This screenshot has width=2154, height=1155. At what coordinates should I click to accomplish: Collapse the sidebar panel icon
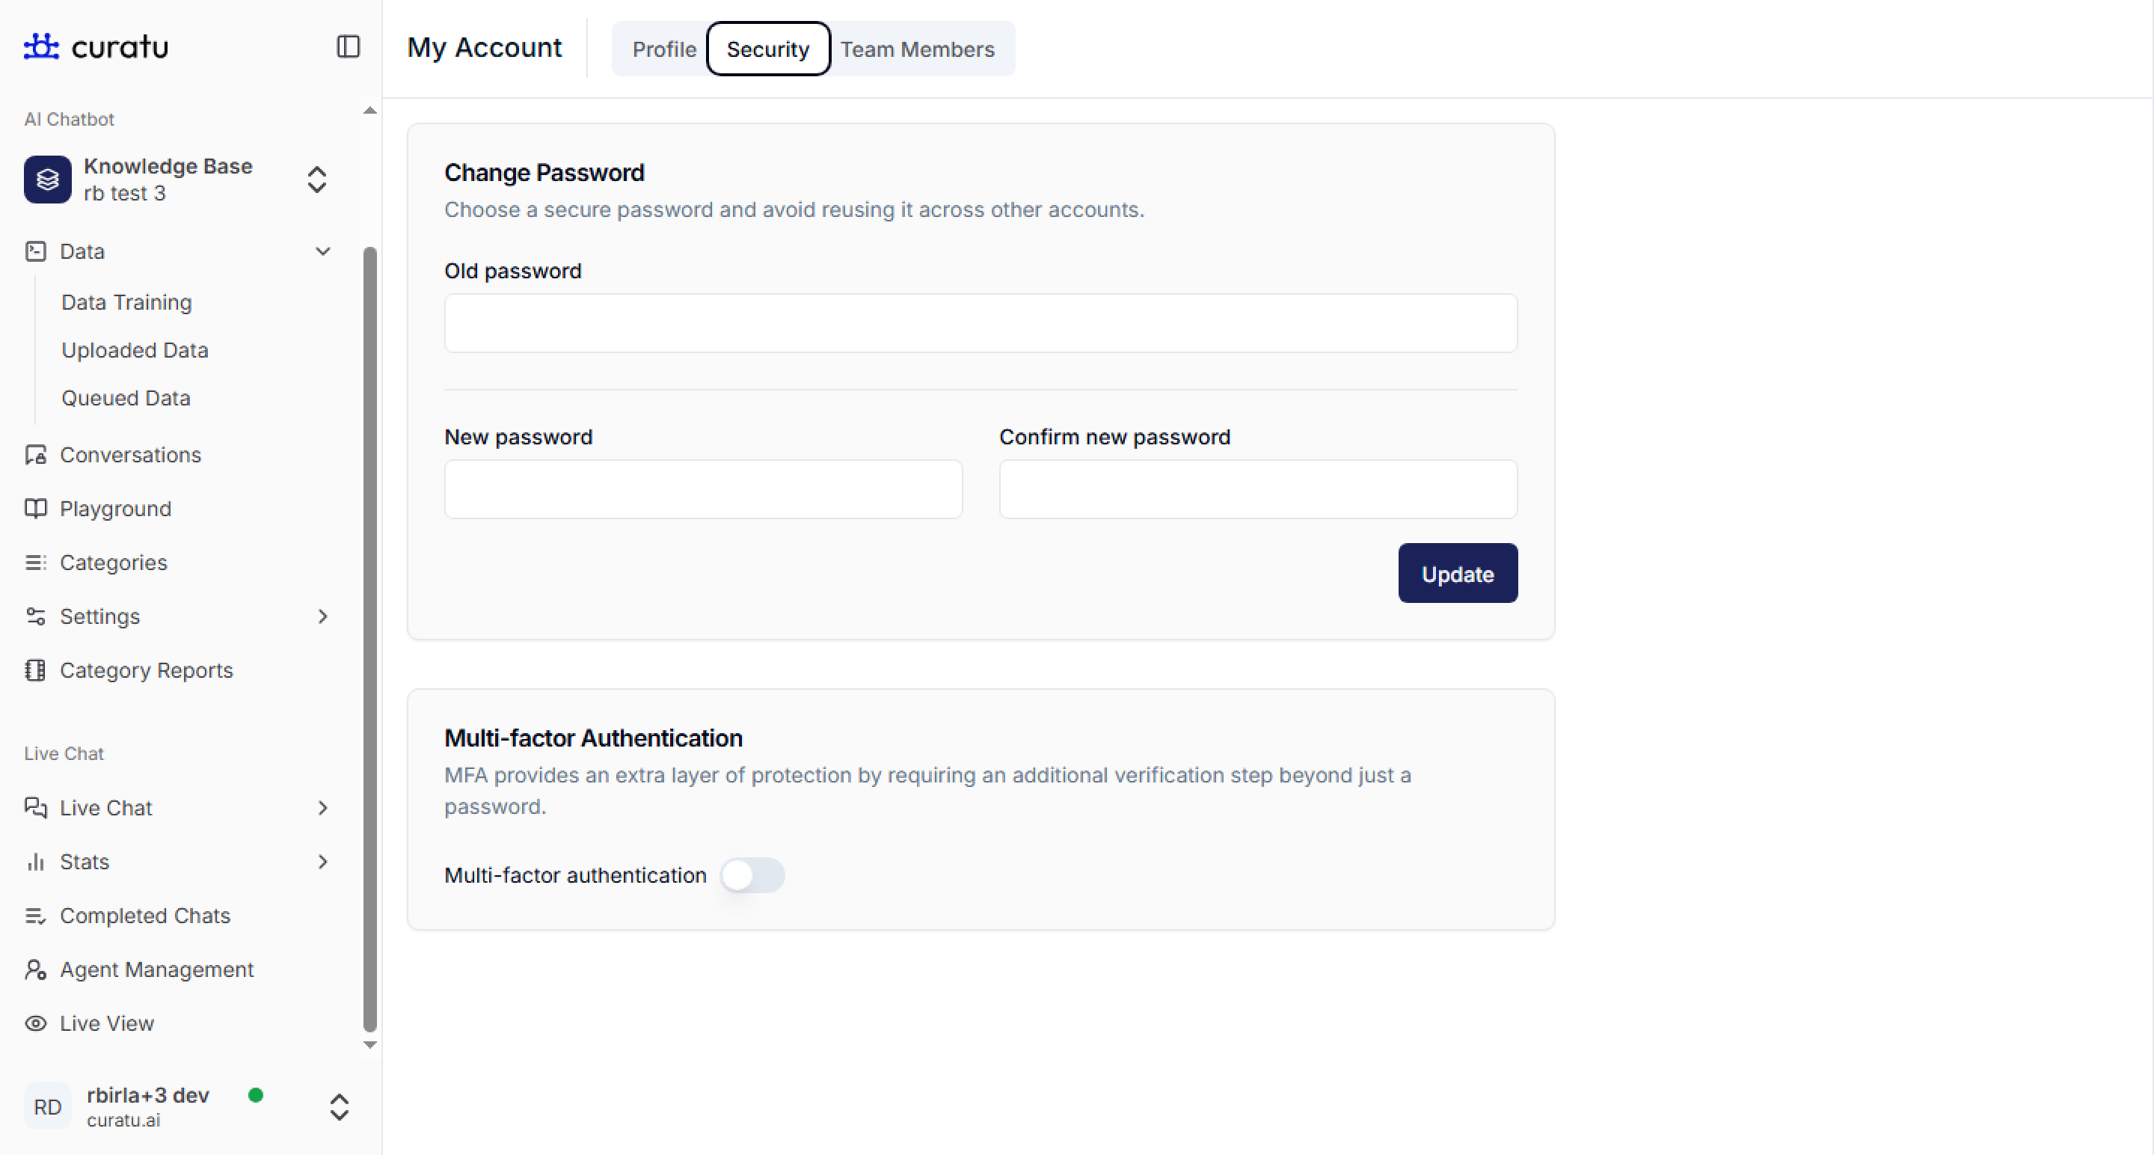(348, 47)
